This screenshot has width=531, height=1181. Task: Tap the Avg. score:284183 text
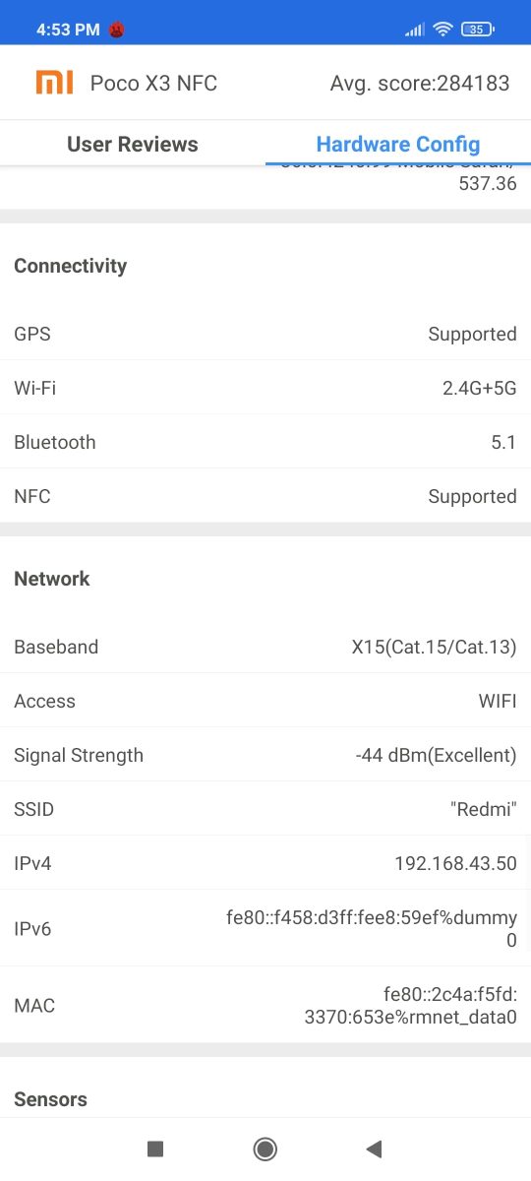pos(420,84)
